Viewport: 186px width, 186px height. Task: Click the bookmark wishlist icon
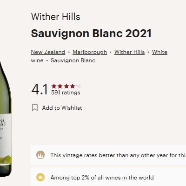coord(35,107)
